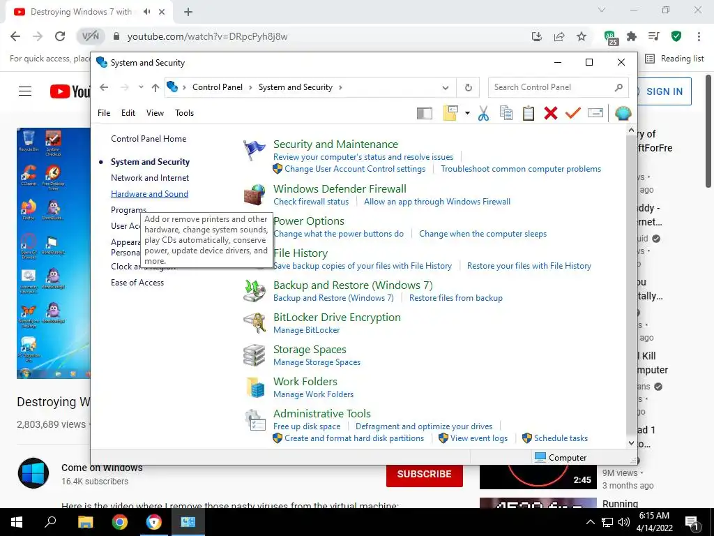Click the paste clipboard icon in toolbar
714x536 pixels.
pos(529,113)
